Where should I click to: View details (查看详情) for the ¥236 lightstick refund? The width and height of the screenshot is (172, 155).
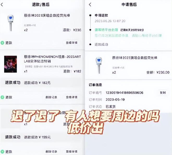71,43
